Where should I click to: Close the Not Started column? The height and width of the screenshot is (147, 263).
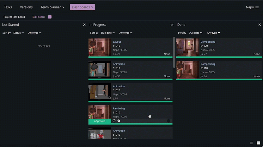coord(84,25)
